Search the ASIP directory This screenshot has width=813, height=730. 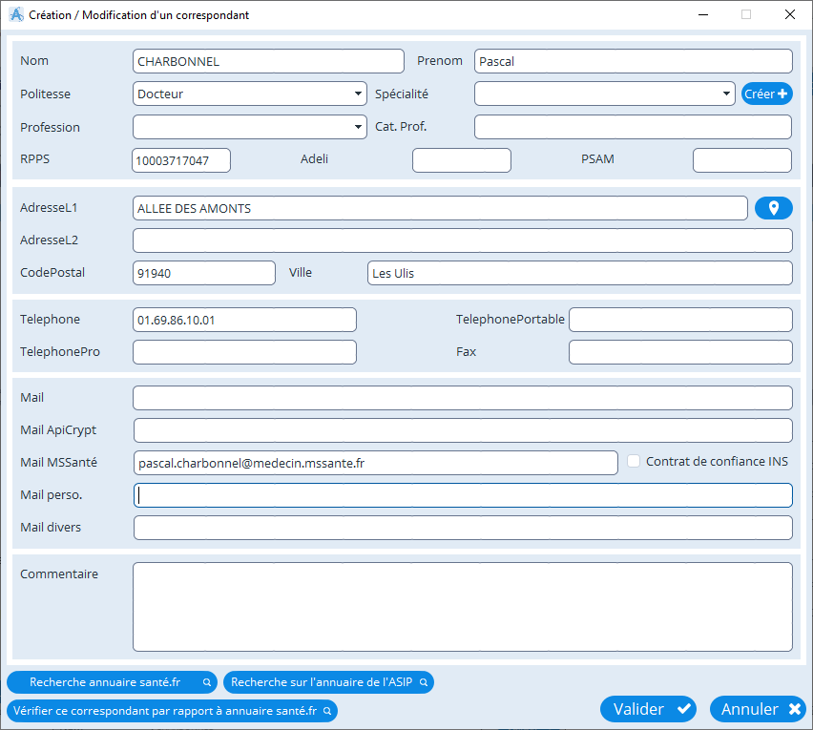click(x=328, y=682)
